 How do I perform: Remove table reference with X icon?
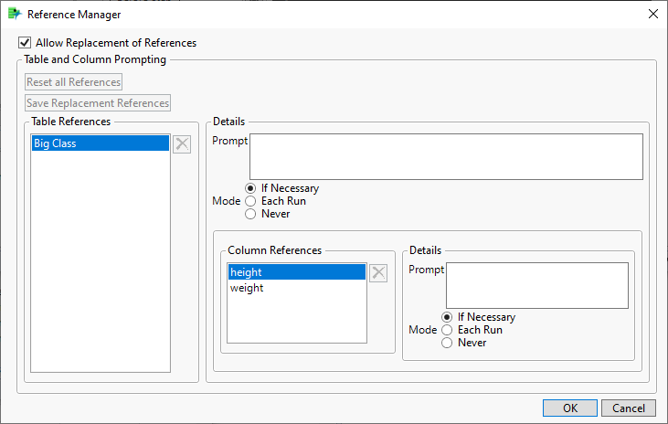(182, 144)
